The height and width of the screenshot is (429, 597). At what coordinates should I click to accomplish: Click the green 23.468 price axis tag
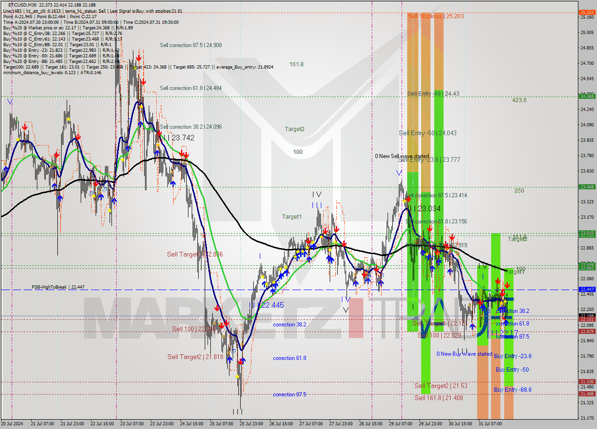[x=586, y=187]
